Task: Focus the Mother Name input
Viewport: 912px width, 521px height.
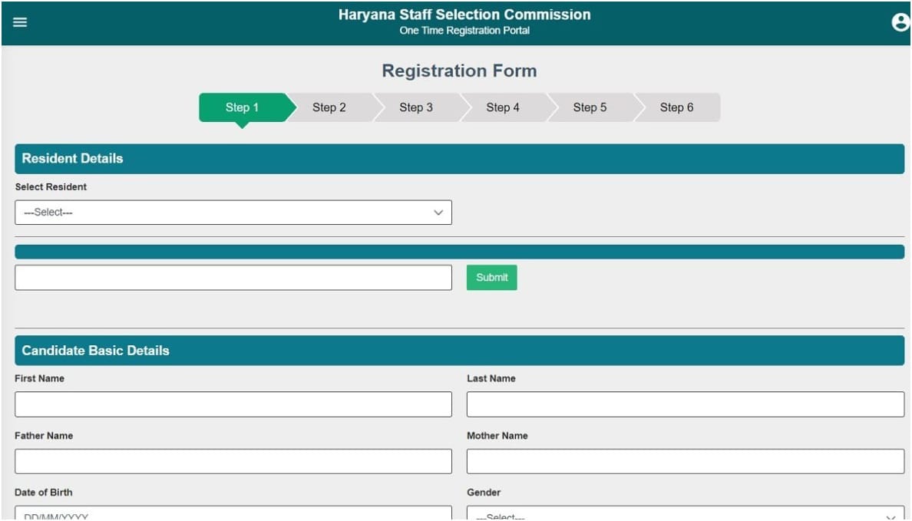Action: [686, 461]
